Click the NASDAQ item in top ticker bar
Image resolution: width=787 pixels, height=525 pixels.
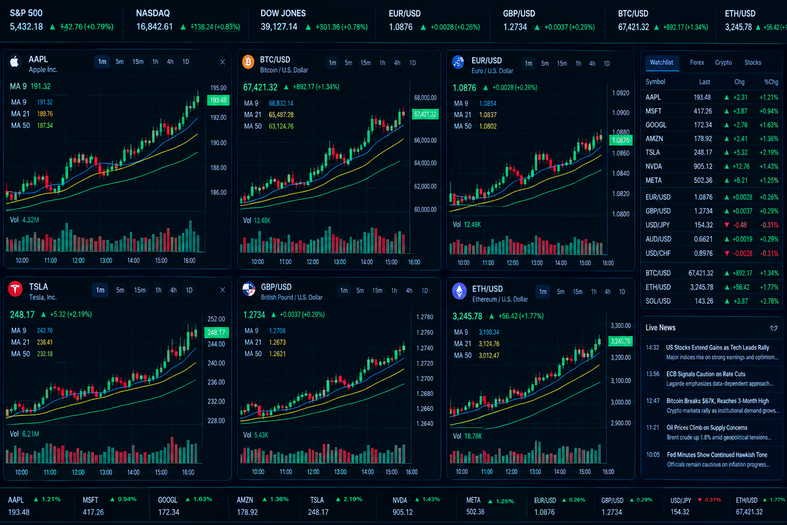pos(188,20)
